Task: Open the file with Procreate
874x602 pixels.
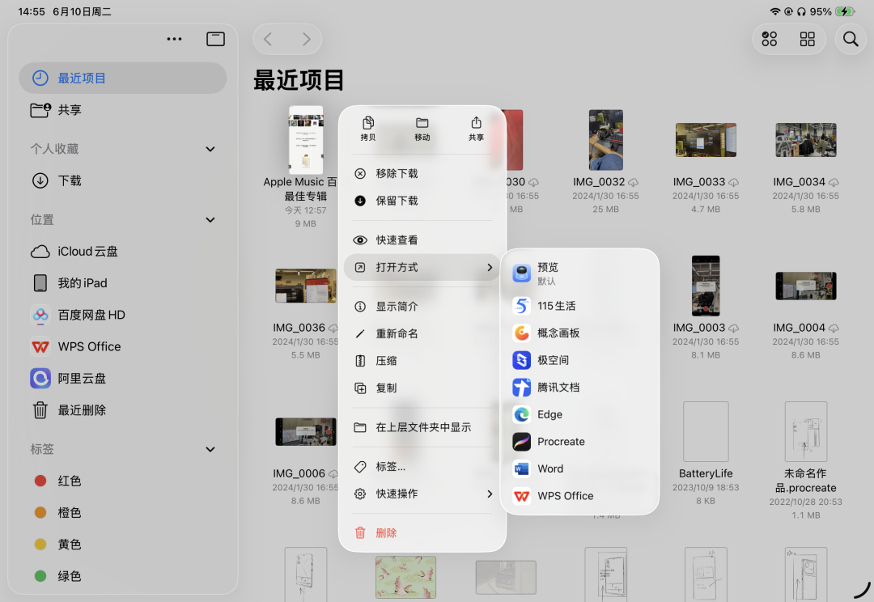Action: (x=579, y=442)
